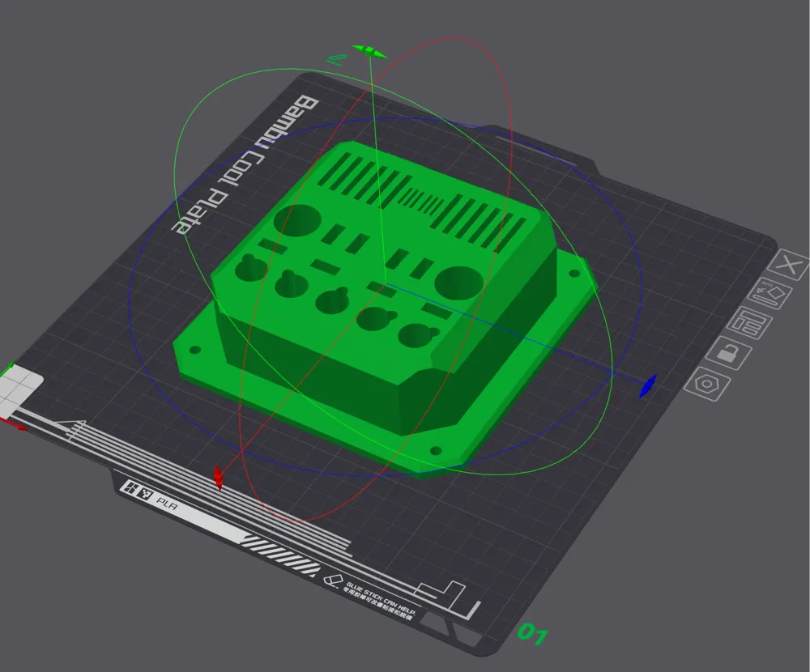Click the X icon to remove the plate
Image resolution: width=810 pixels, height=672 pixels.
tap(788, 266)
